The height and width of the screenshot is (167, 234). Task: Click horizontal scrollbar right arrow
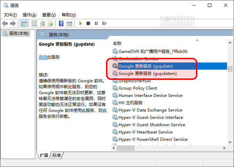pyautogui.click(x=224, y=148)
